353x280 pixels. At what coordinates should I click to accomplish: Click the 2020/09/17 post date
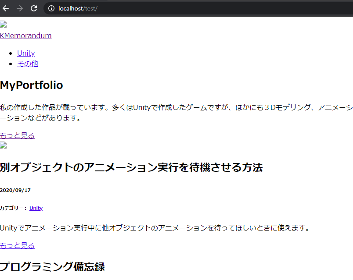(15, 190)
